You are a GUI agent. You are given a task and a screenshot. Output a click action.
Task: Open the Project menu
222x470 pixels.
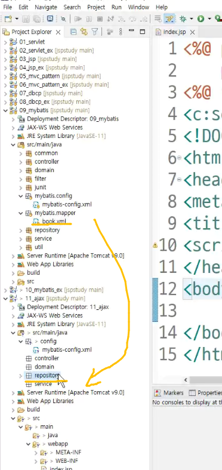pyautogui.click(x=96, y=7)
